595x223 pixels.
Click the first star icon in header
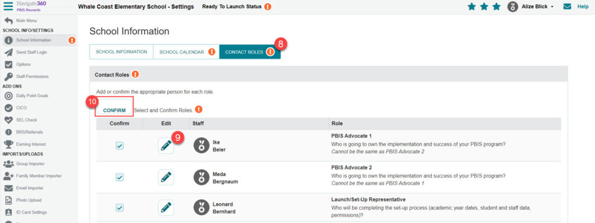click(472, 6)
